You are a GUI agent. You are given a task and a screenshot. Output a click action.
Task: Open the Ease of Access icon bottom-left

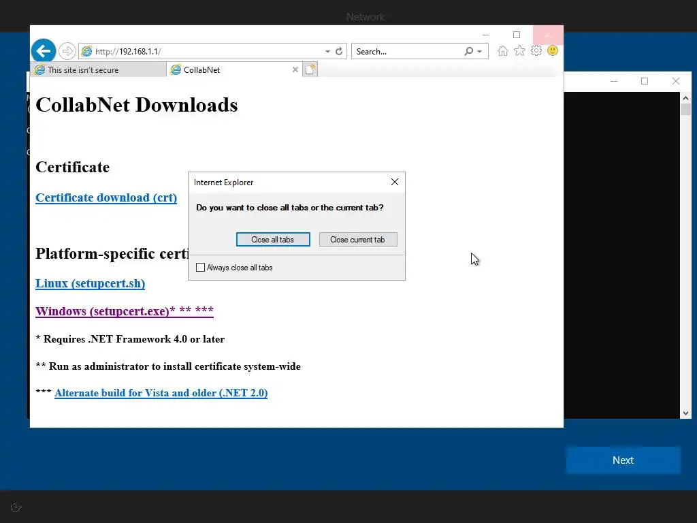pos(16,507)
